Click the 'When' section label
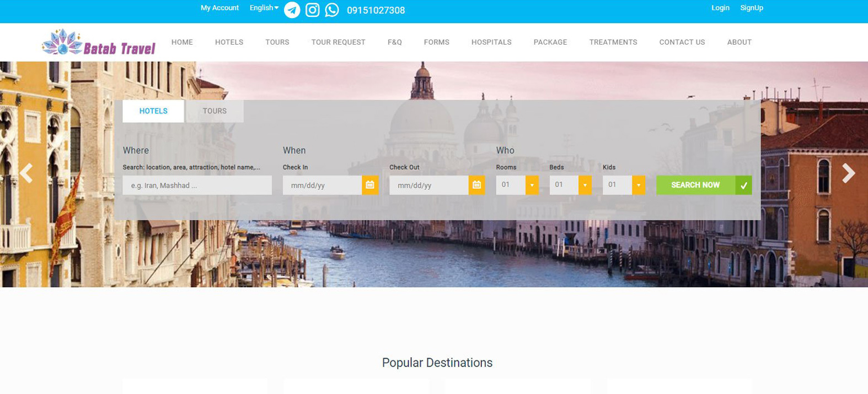The width and height of the screenshot is (868, 394). click(x=294, y=150)
